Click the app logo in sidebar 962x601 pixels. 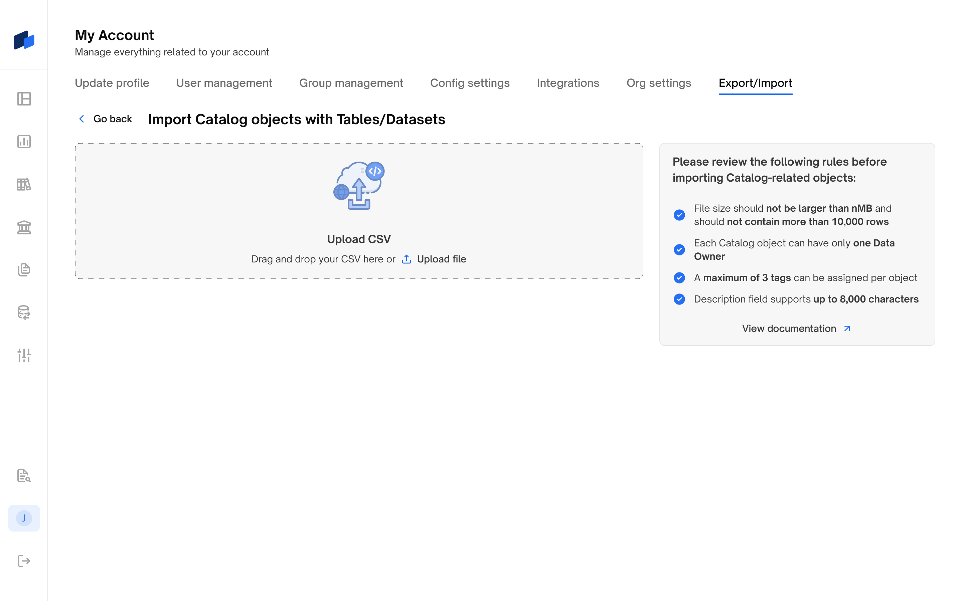pyautogui.click(x=24, y=40)
